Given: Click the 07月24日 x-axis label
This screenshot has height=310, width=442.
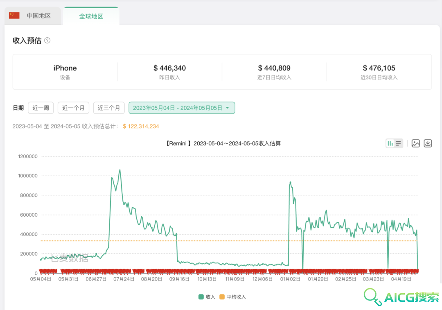Looking at the screenshot, I should tap(124, 279).
